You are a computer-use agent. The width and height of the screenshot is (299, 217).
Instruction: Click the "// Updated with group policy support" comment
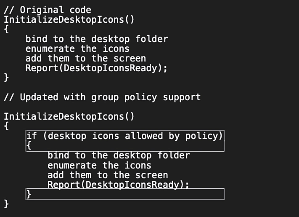pyautogui.click(x=102, y=97)
